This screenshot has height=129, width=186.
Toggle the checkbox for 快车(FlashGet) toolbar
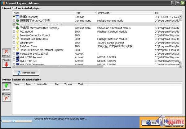[x=14, y=17]
